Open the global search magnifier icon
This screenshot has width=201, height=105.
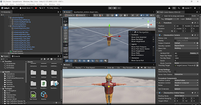pyautogui.click(x=179, y=8)
